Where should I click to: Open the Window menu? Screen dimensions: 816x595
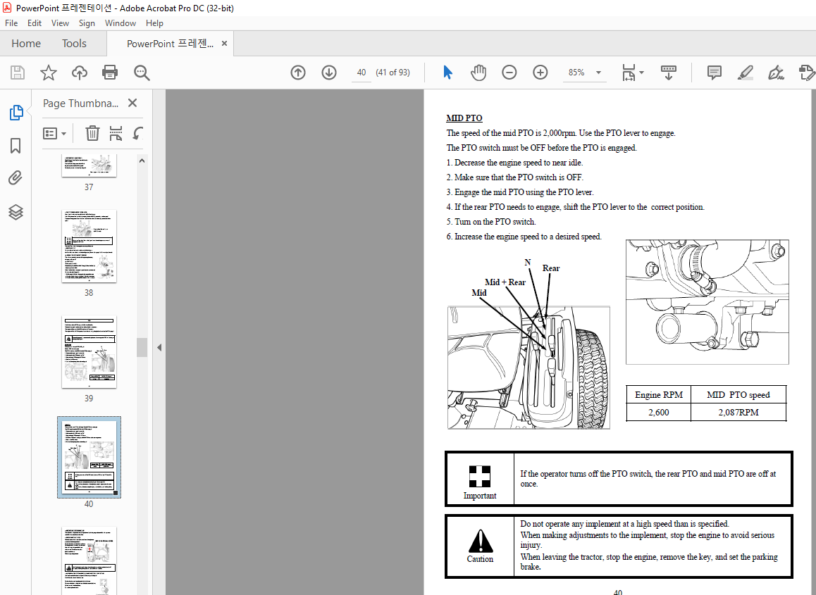pos(120,23)
